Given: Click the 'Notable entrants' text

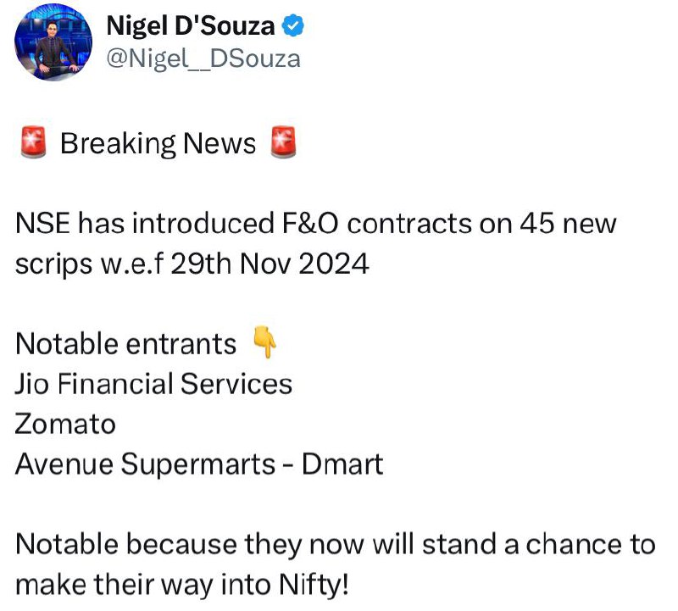Looking at the screenshot, I should pos(125,344).
